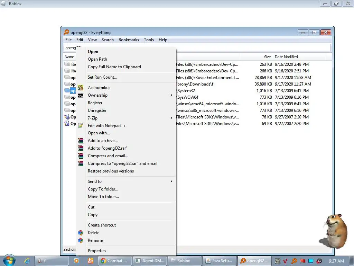
Task: Click the hamster icon beside Zachomikuj
Action: (x=81, y=88)
